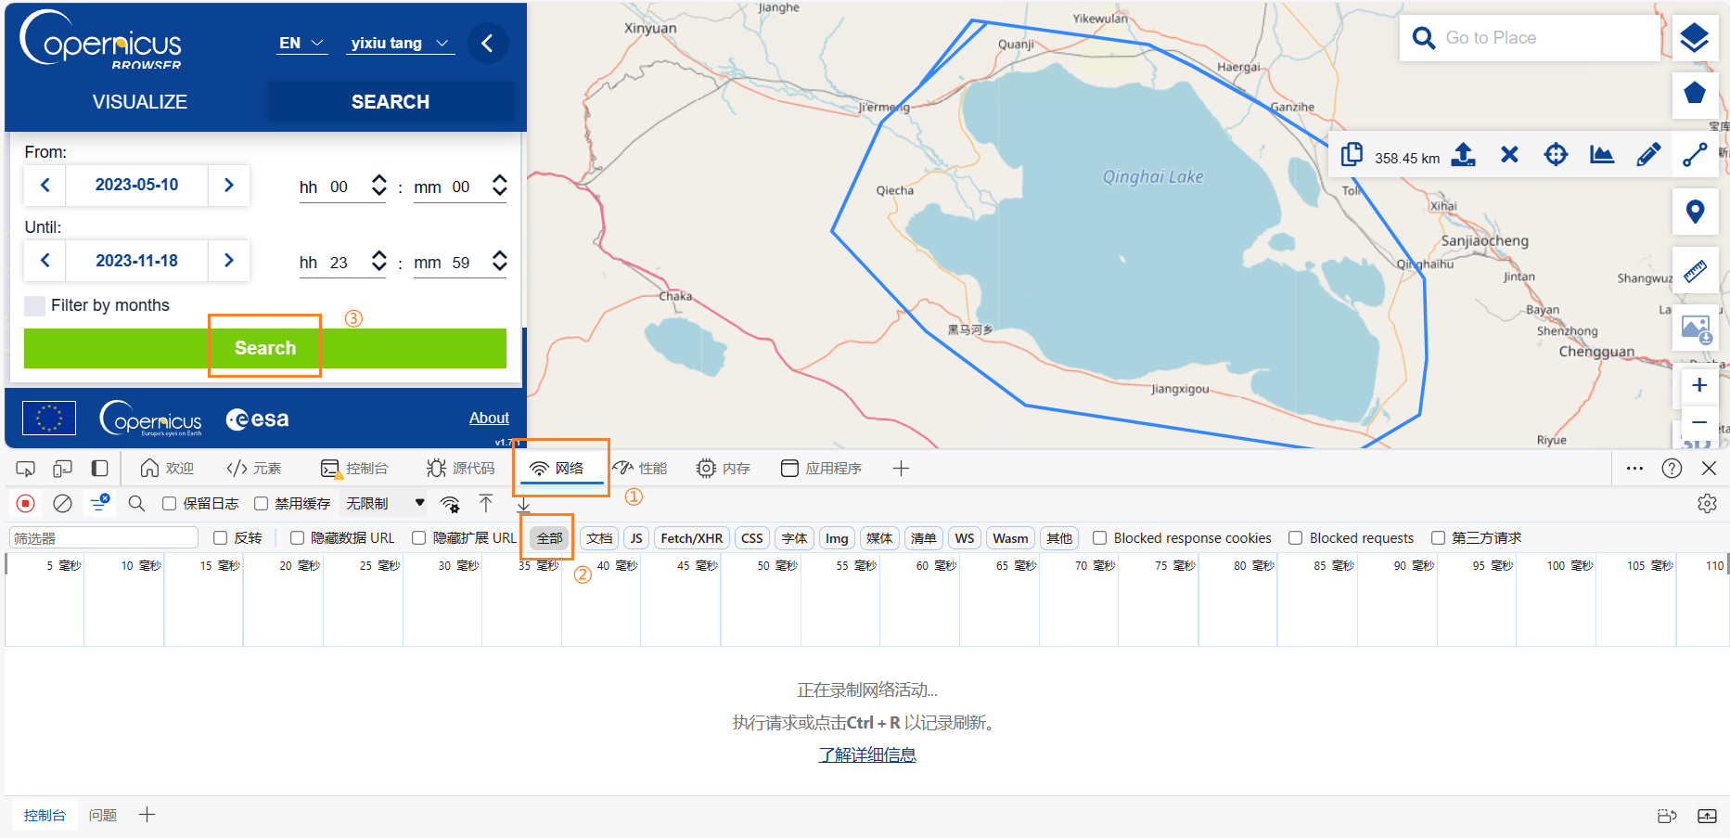Click the record network log button

26,503
